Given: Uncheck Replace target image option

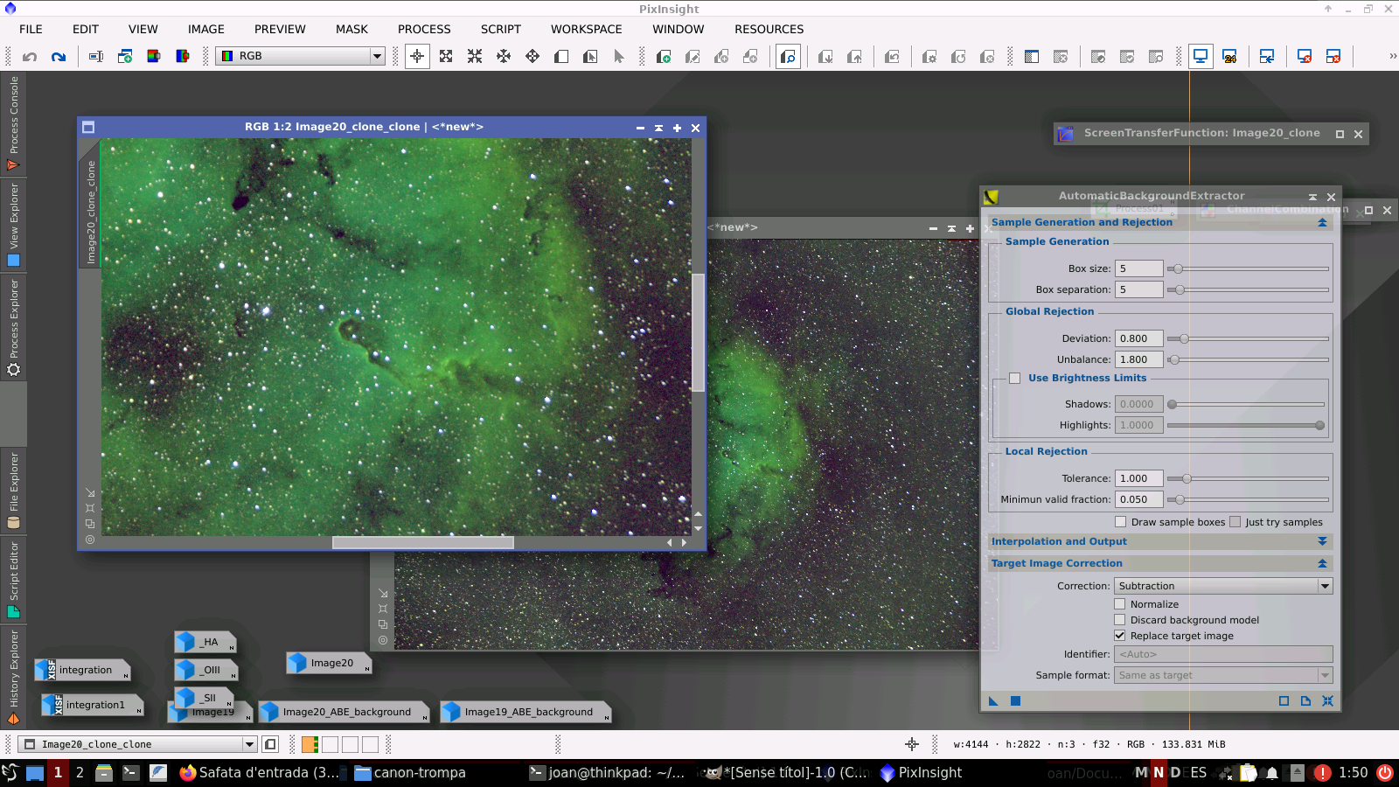Looking at the screenshot, I should (x=1120, y=636).
